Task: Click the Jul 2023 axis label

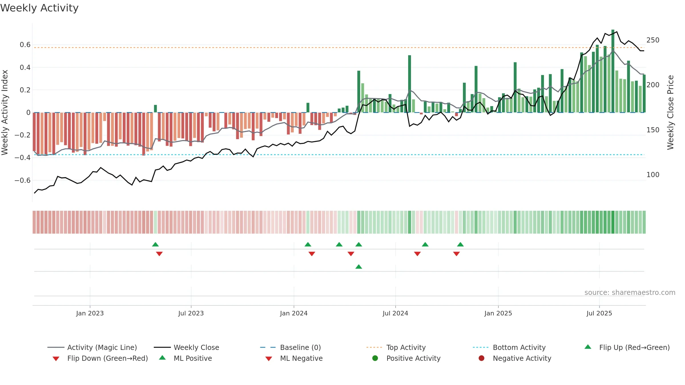Action: (x=191, y=313)
